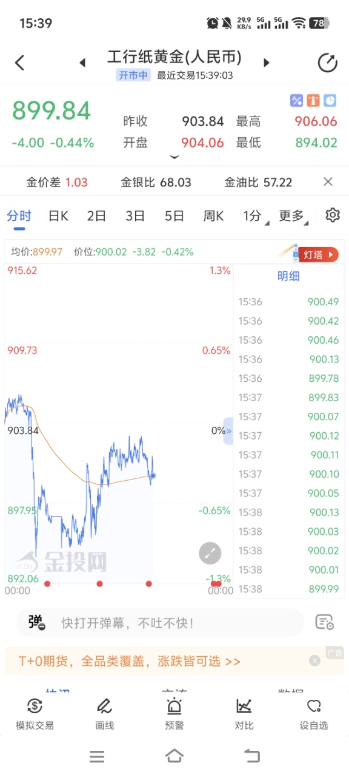Tap the Wi-Fi status bar icon
This screenshot has height=777, width=349.
coord(299,23)
